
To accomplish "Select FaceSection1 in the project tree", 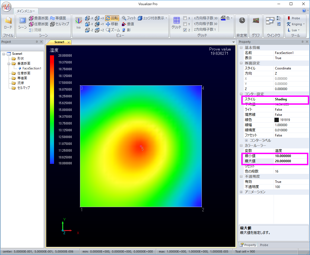I will tap(31, 68).
